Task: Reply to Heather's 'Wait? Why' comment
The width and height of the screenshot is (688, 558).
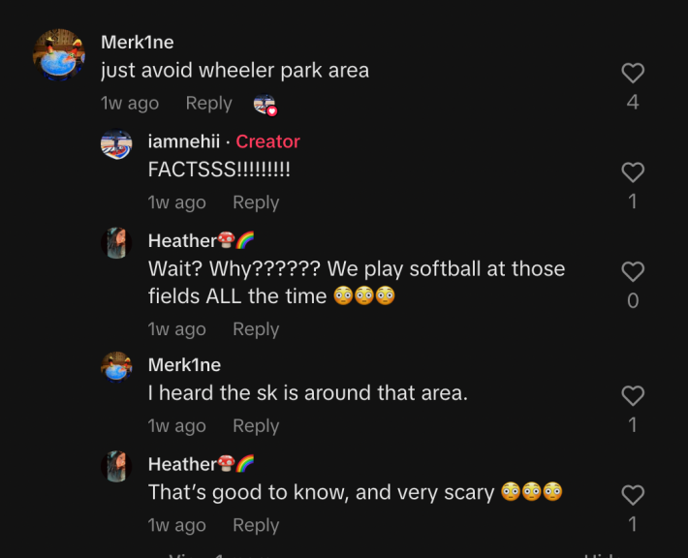Action: tap(256, 329)
